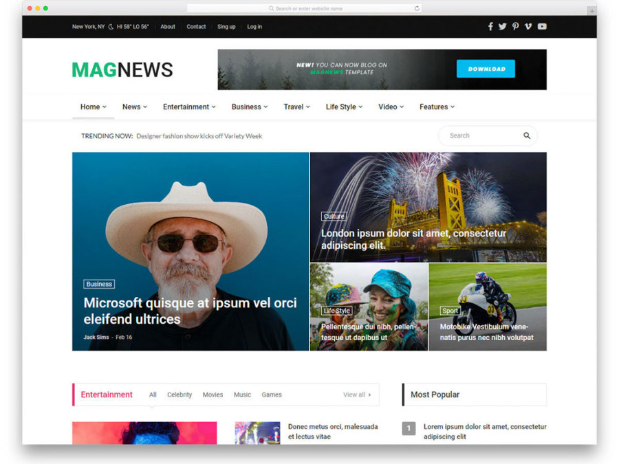The width and height of the screenshot is (619, 464).
Task: Click the browser reload icon
Action: click(417, 8)
